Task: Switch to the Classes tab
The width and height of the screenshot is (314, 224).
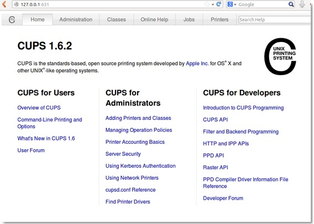Action: coord(116,19)
